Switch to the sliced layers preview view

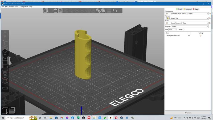pyautogui.click(x=12, y=110)
